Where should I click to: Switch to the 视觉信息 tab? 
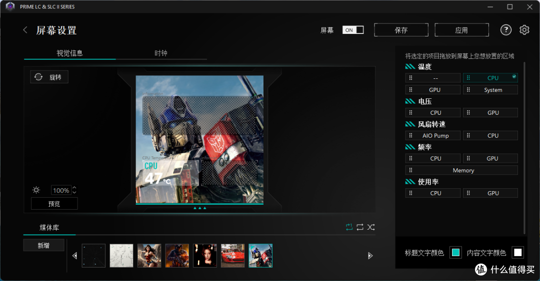pos(69,53)
